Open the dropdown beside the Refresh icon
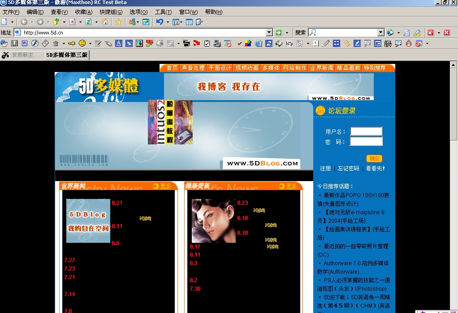 pos(96,22)
